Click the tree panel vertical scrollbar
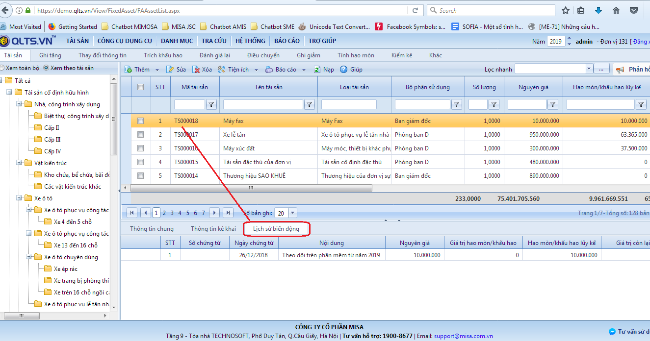 coord(114,119)
